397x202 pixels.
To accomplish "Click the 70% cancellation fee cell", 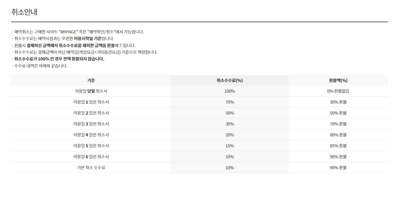I will [x=230, y=102].
